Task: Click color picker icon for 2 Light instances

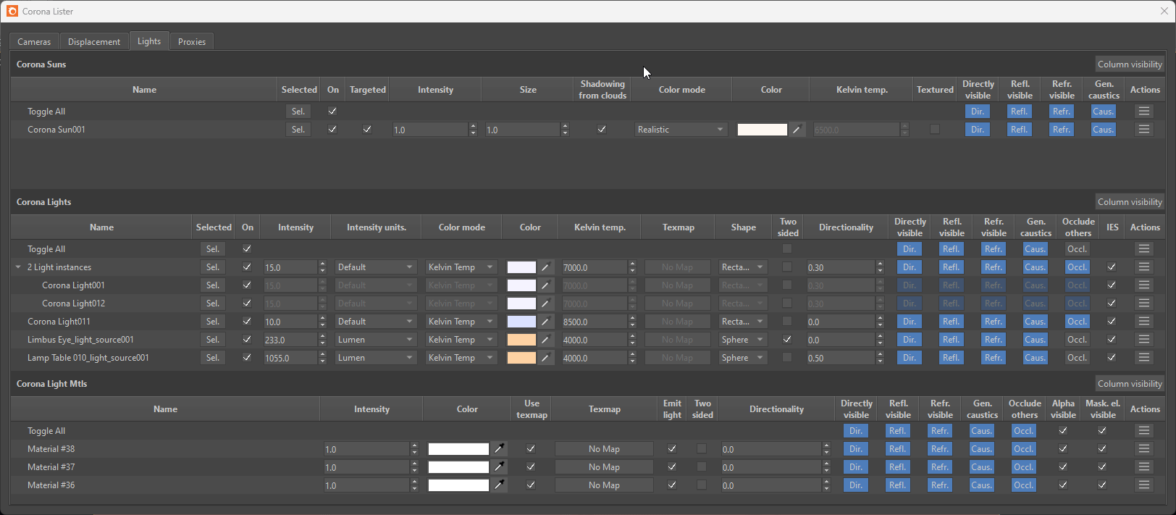Action: tap(545, 267)
